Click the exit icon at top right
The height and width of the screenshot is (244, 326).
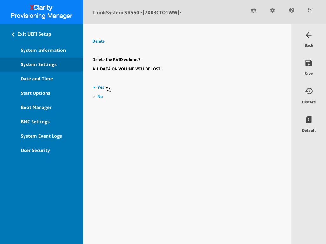pyautogui.click(x=310, y=10)
